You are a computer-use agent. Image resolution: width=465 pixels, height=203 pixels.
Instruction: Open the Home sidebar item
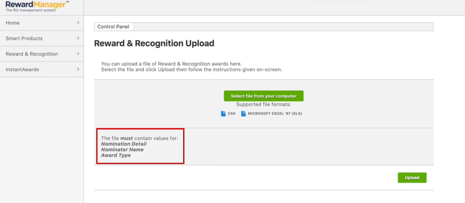point(13,23)
